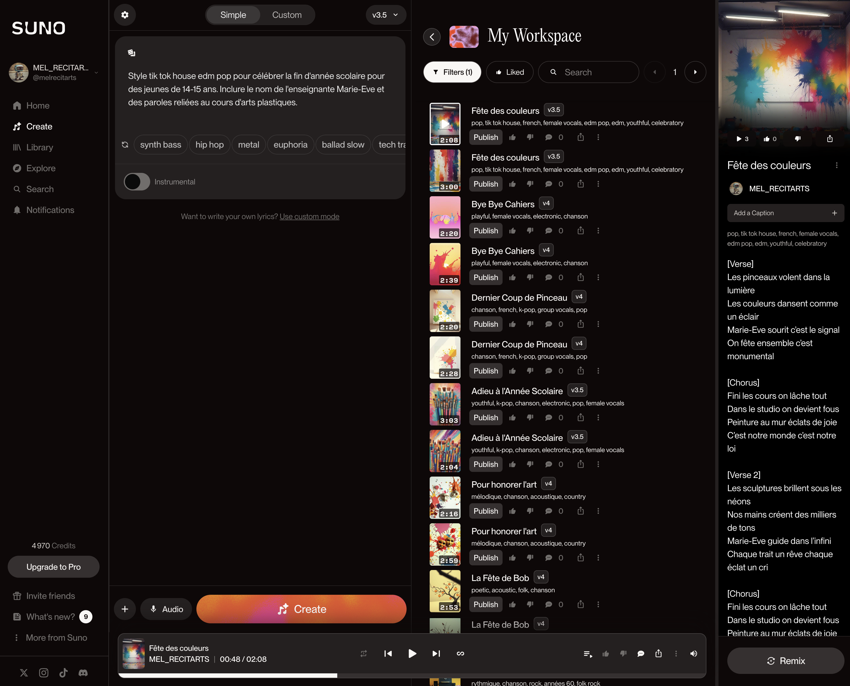Share the song from cover art panel

(x=830, y=139)
